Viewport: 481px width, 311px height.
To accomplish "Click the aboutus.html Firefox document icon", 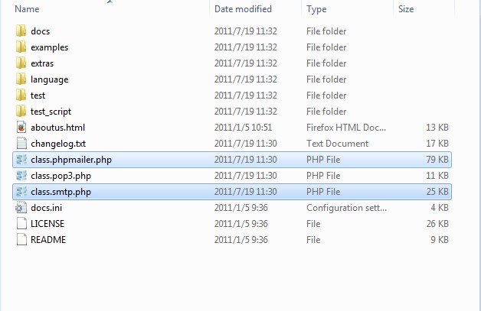I will click(x=21, y=128).
